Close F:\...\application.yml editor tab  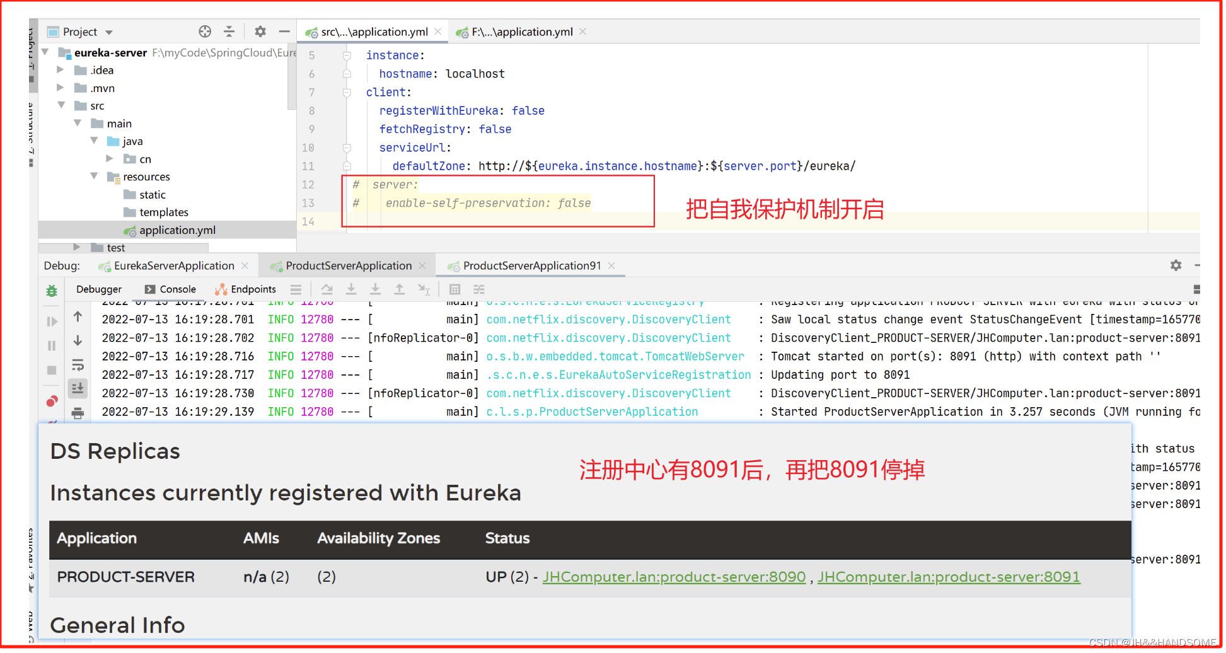click(583, 32)
